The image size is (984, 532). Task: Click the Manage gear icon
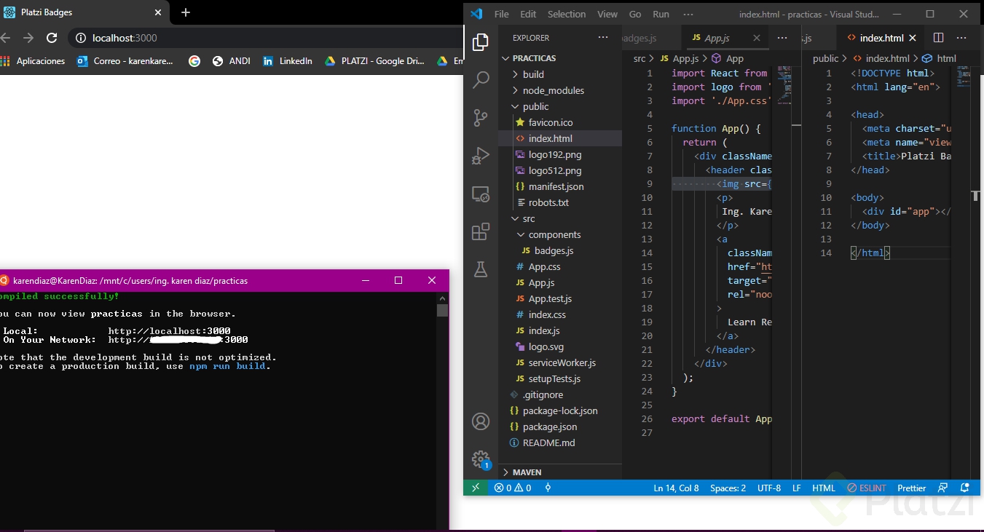(x=480, y=459)
